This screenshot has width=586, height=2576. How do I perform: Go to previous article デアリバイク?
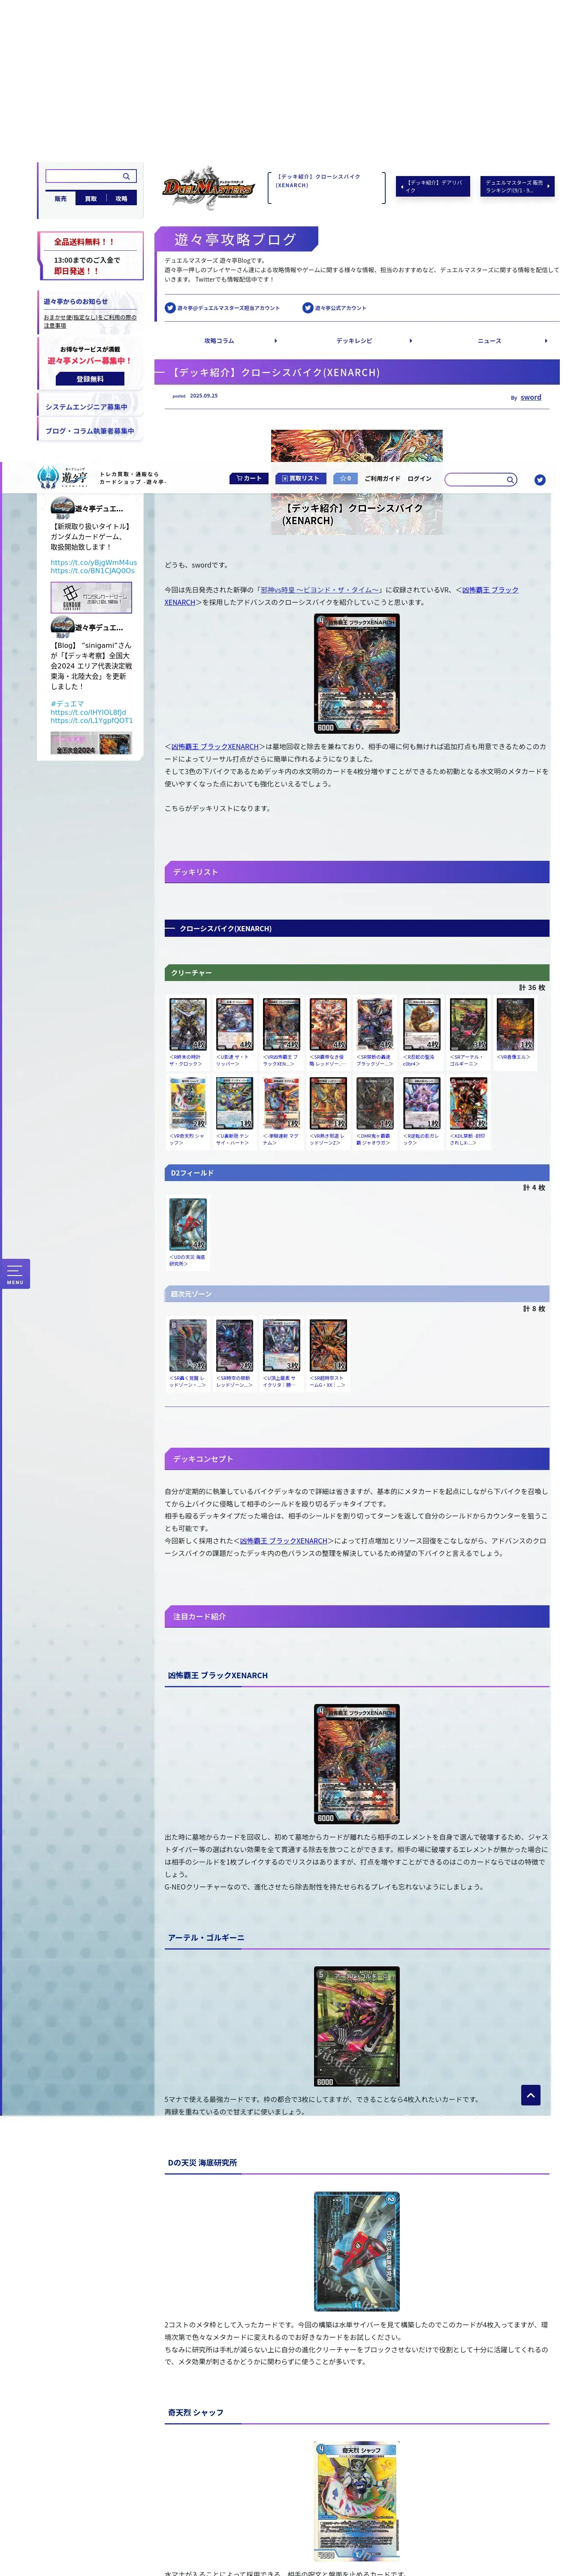(x=433, y=186)
